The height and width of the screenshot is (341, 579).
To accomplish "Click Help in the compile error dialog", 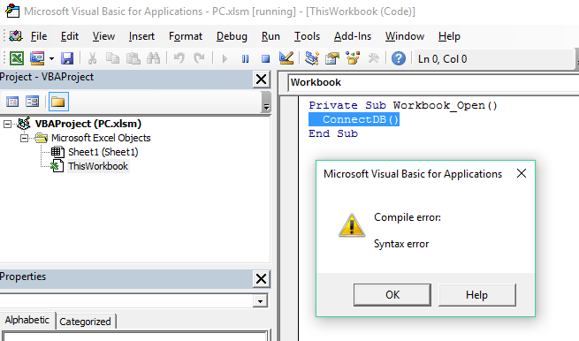I will (476, 295).
